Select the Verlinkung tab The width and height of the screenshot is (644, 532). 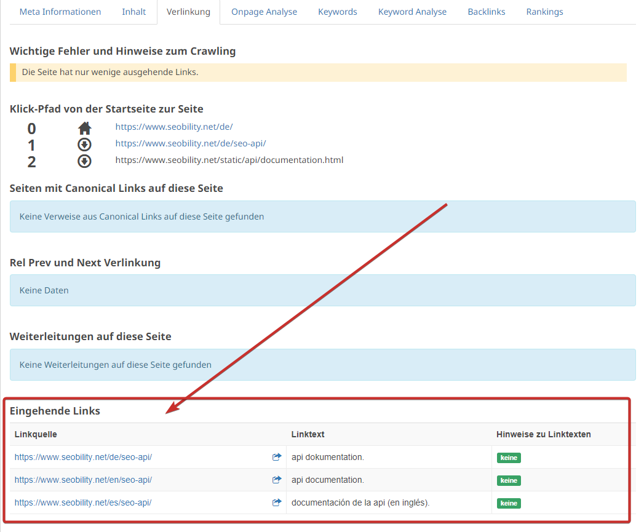coord(188,12)
